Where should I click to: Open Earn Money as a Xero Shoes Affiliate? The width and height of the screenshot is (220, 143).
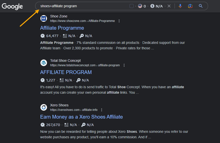click(81, 117)
